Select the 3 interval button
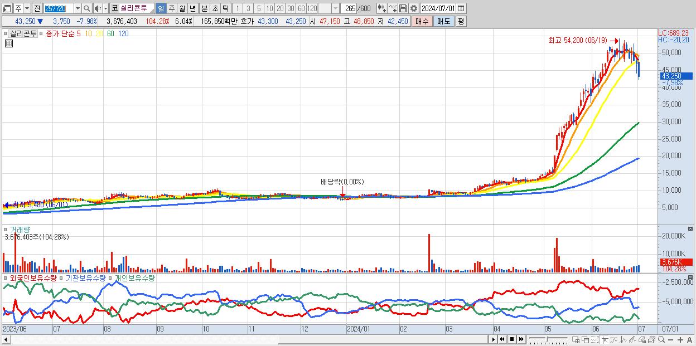The image size is (696, 346). pyautogui.click(x=248, y=8)
